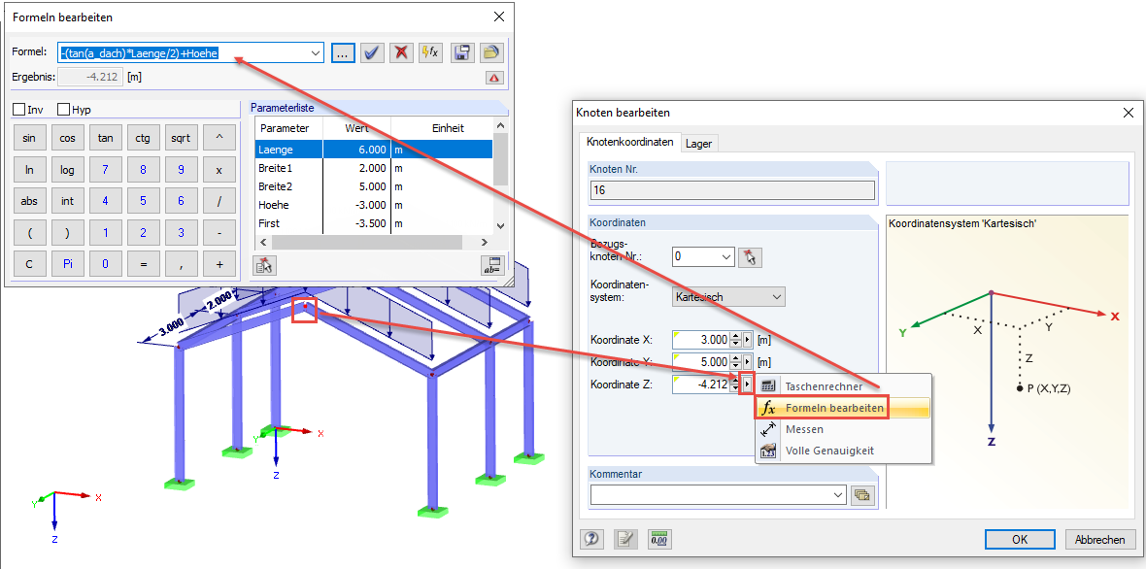The height and width of the screenshot is (569, 1146).
Task: Select Messen in the context menu
Action: pos(843,429)
